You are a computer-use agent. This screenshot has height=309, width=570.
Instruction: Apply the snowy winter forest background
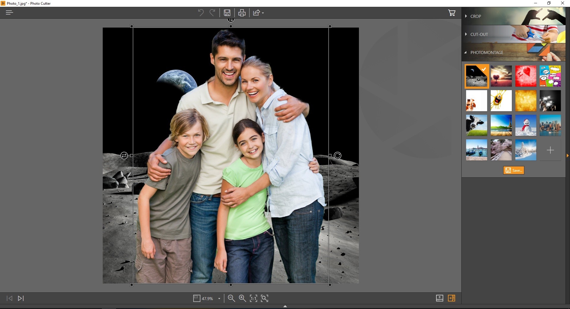click(x=526, y=150)
